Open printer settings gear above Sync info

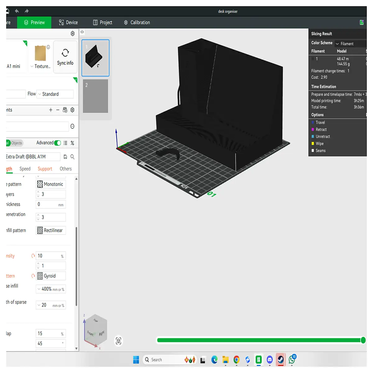[x=73, y=34]
